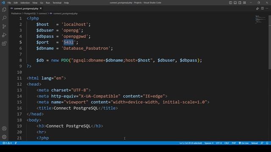Viewport: 271px width, 152px height.
Task: Click the title text Connect PostgreSQL on line 16
Action: click(x=76, y=108)
